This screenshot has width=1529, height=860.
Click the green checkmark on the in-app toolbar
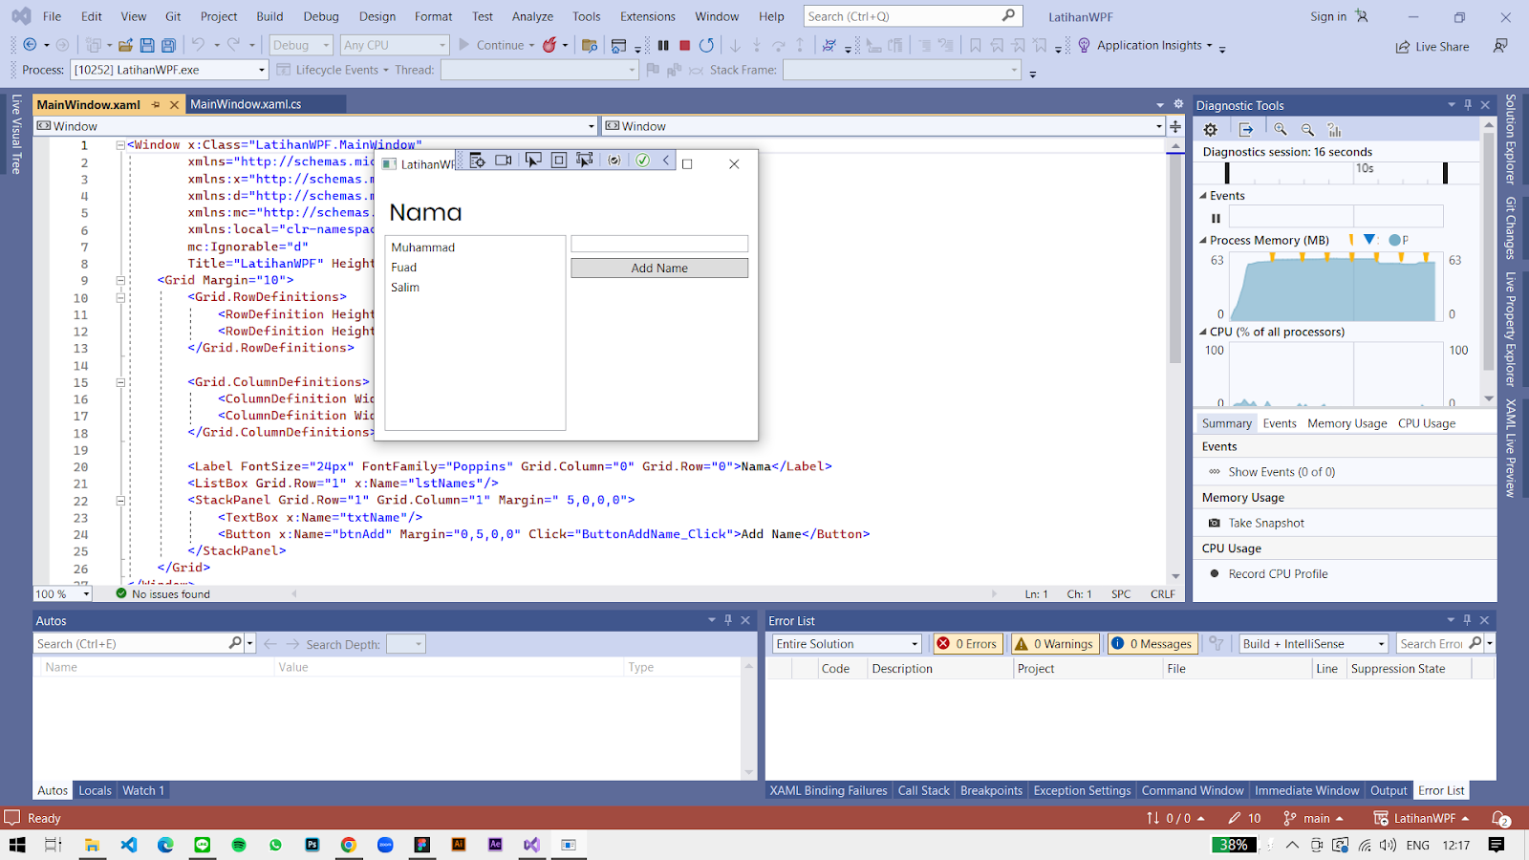click(642, 161)
